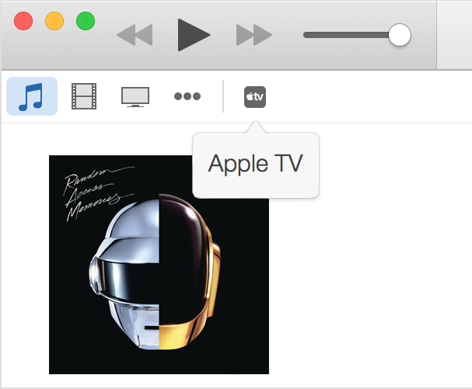Click the rewind previous track button
The height and width of the screenshot is (389, 472).
(135, 35)
